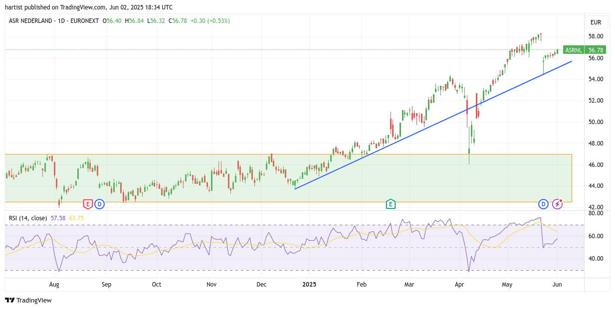Click the blue D dividend marker near May
Screen dimensions: 615x309
point(543,204)
